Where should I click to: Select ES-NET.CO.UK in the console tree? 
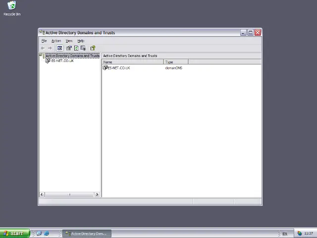62,60
